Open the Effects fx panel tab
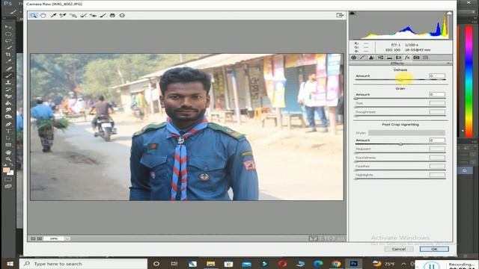 click(x=407, y=58)
